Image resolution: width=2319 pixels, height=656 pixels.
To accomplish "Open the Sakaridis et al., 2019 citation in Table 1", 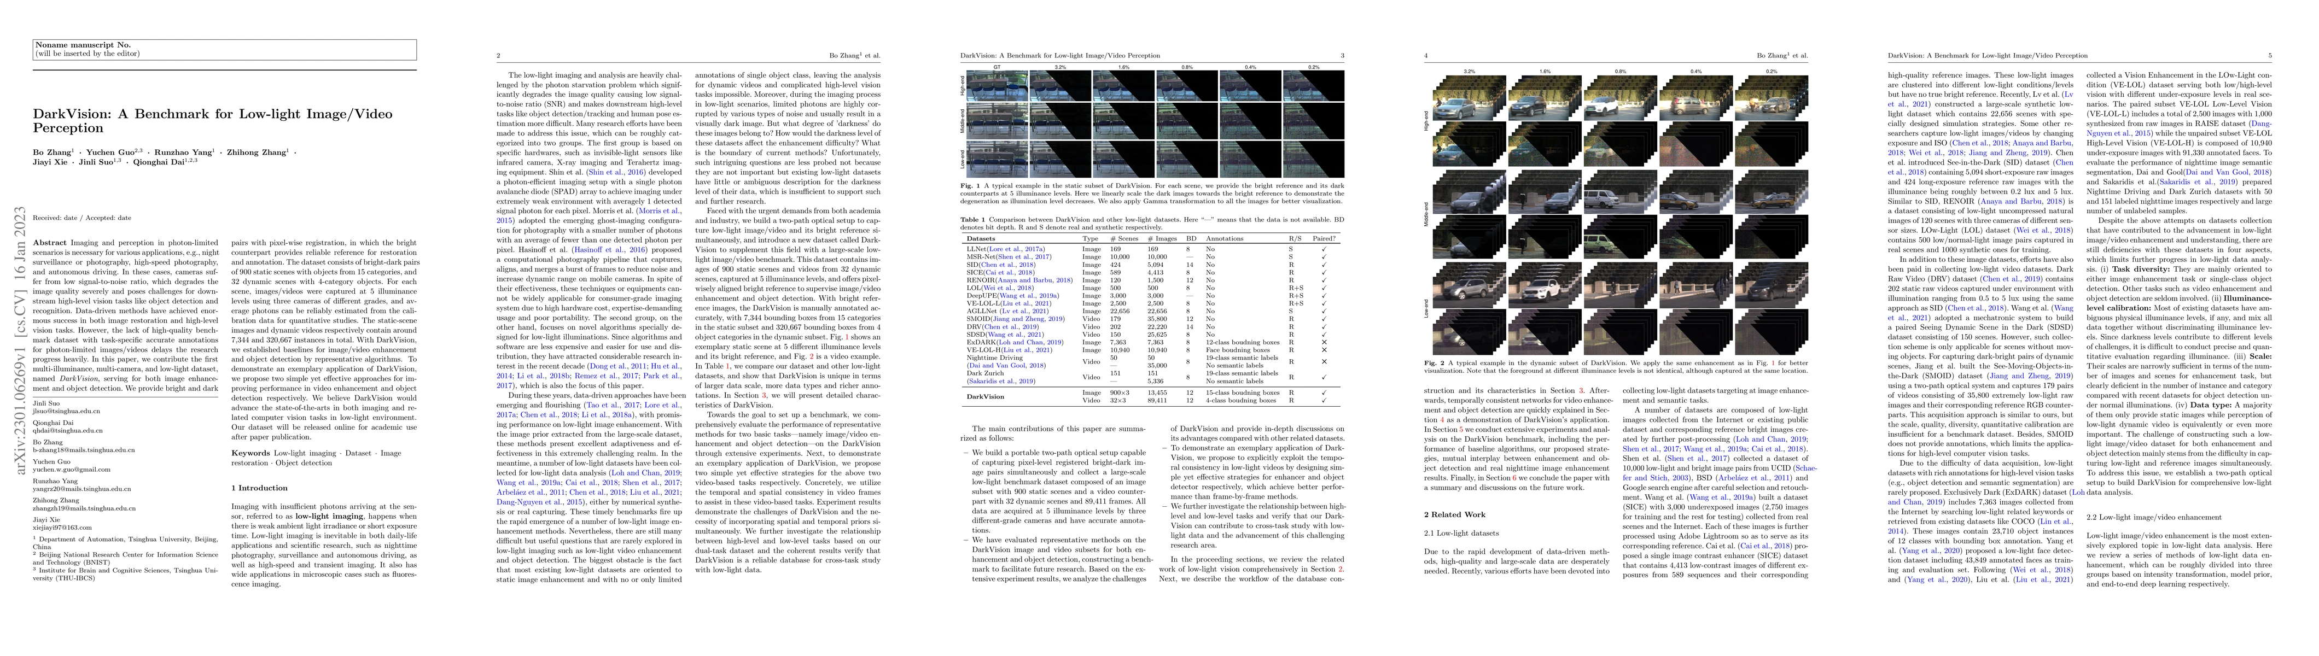I will (x=1001, y=382).
